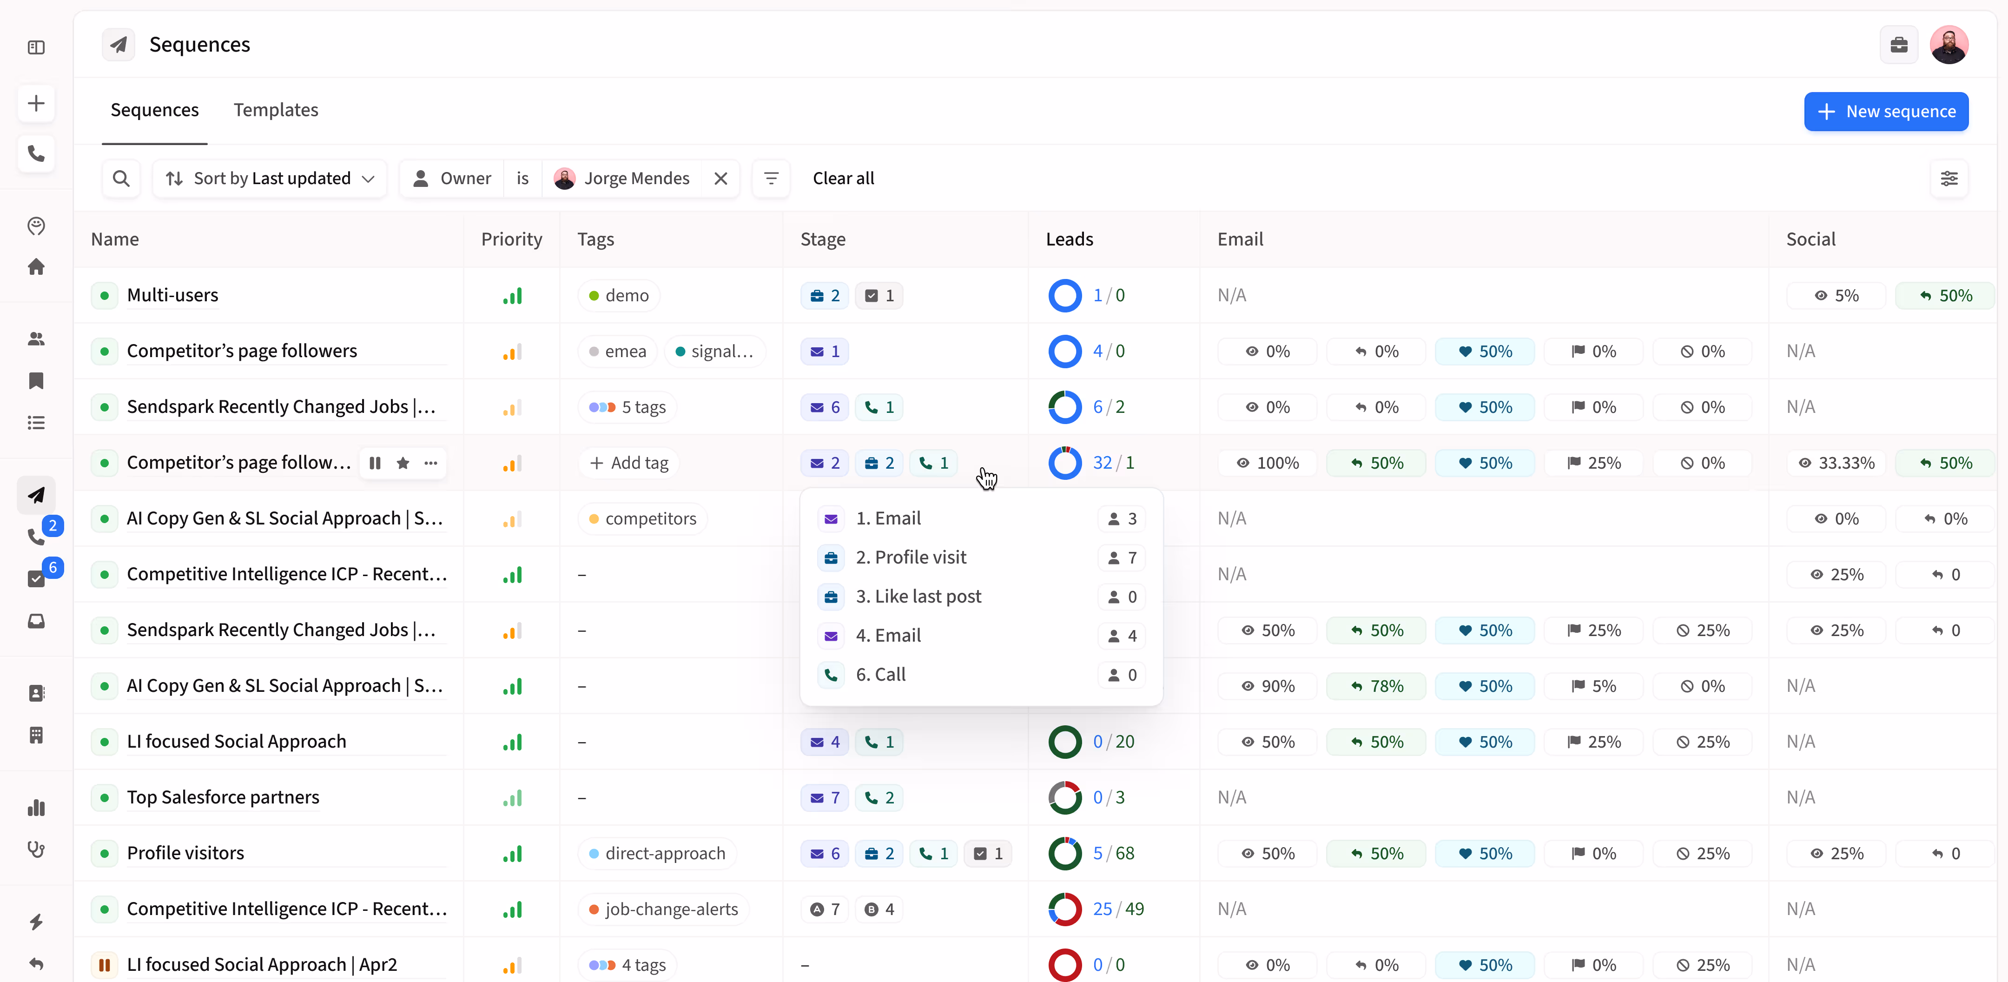The image size is (2008, 982).
Task: Click the New sequence button
Action: (x=1886, y=112)
